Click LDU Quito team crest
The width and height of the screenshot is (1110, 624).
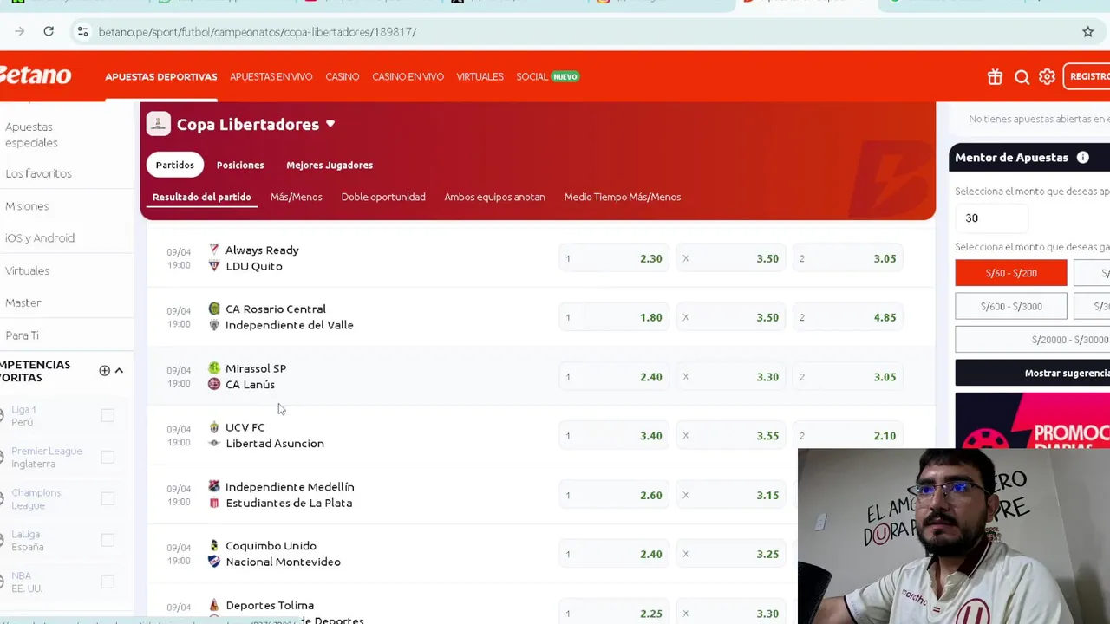coord(214,266)
